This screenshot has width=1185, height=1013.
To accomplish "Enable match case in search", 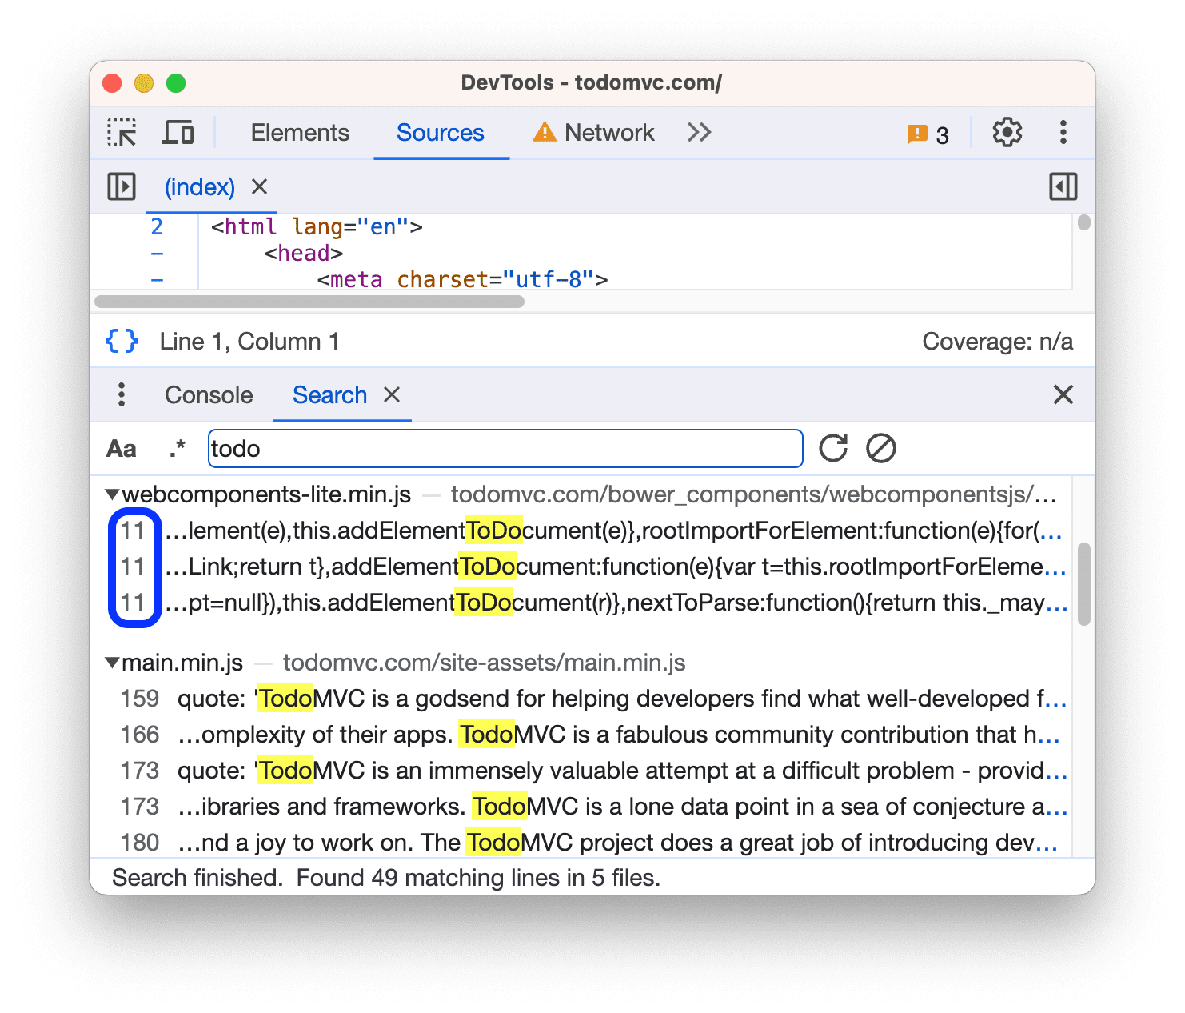I will coord(121,448).
